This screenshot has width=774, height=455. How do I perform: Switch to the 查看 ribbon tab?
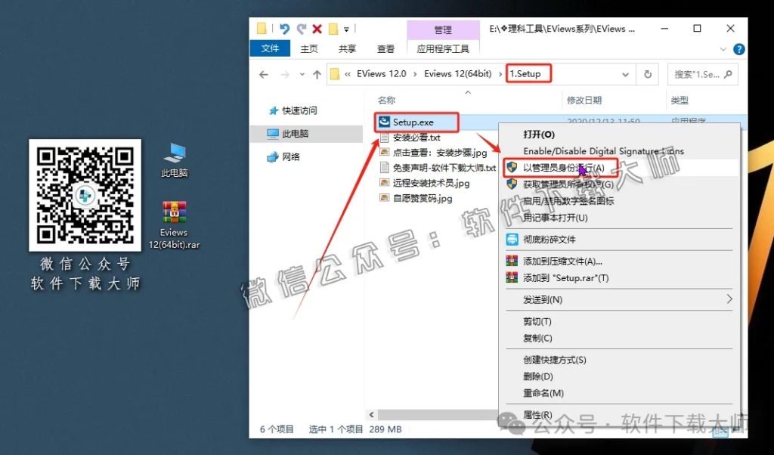[385, 48]
